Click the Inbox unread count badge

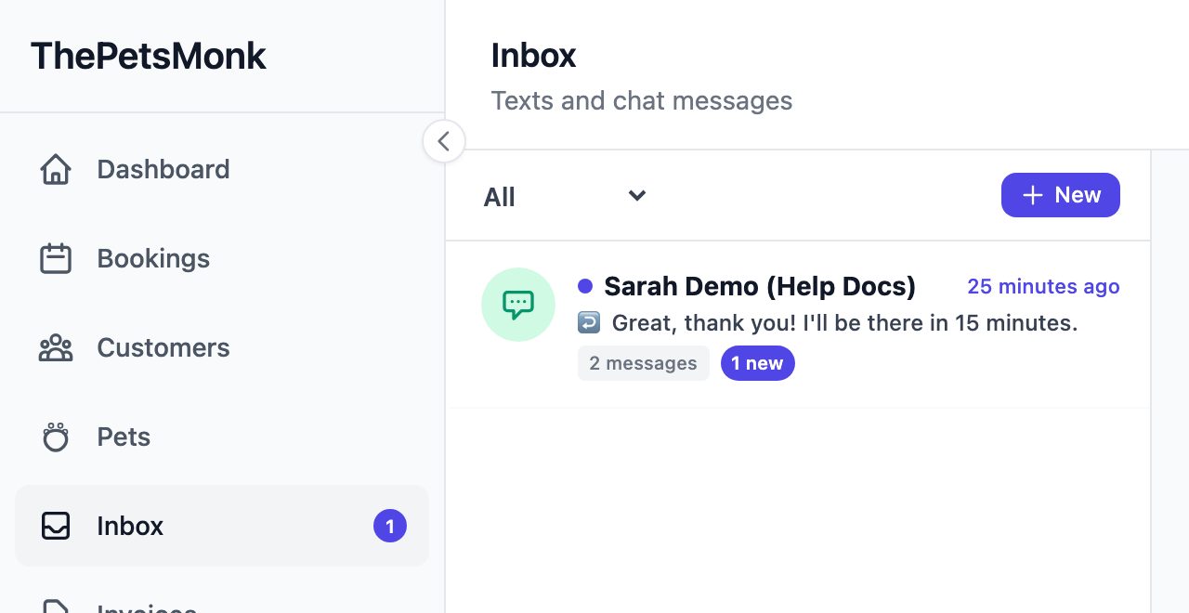click(x=390, y=527)
